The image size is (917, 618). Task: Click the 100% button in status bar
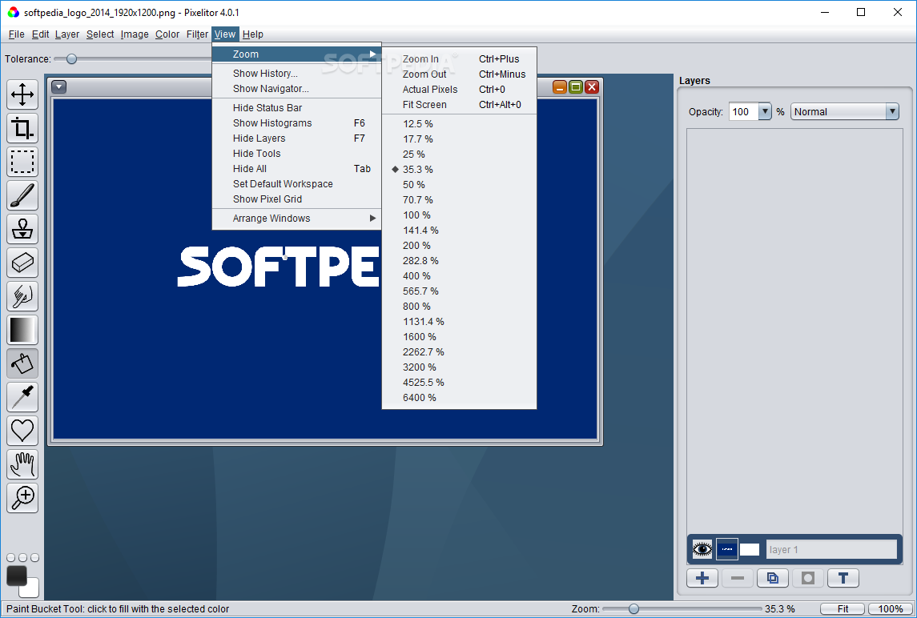point(891,608)
